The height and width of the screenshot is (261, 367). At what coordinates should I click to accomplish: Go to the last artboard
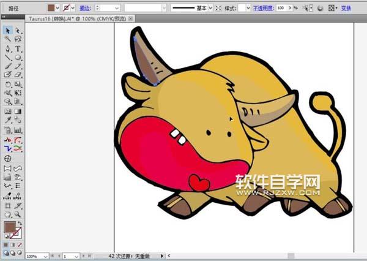coord(90,256)
